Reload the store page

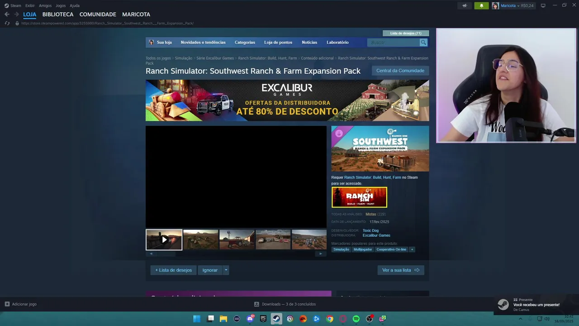pos(7,23)
